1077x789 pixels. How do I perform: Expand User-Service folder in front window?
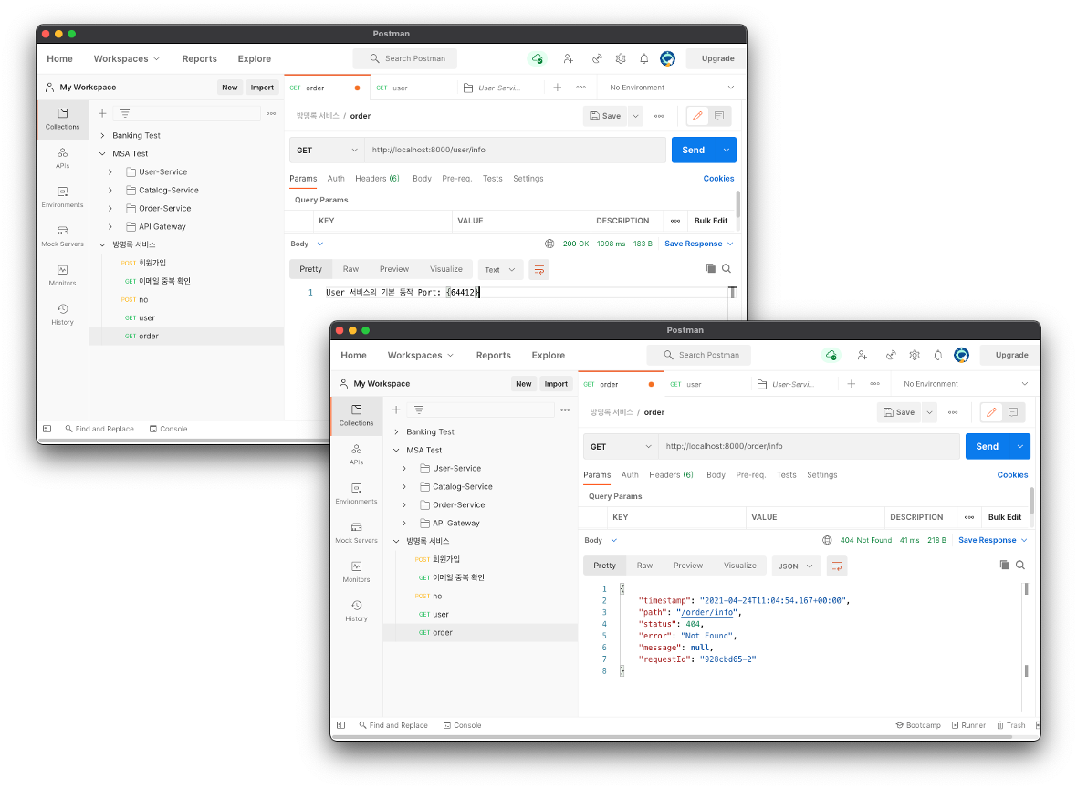pos(403,468)
